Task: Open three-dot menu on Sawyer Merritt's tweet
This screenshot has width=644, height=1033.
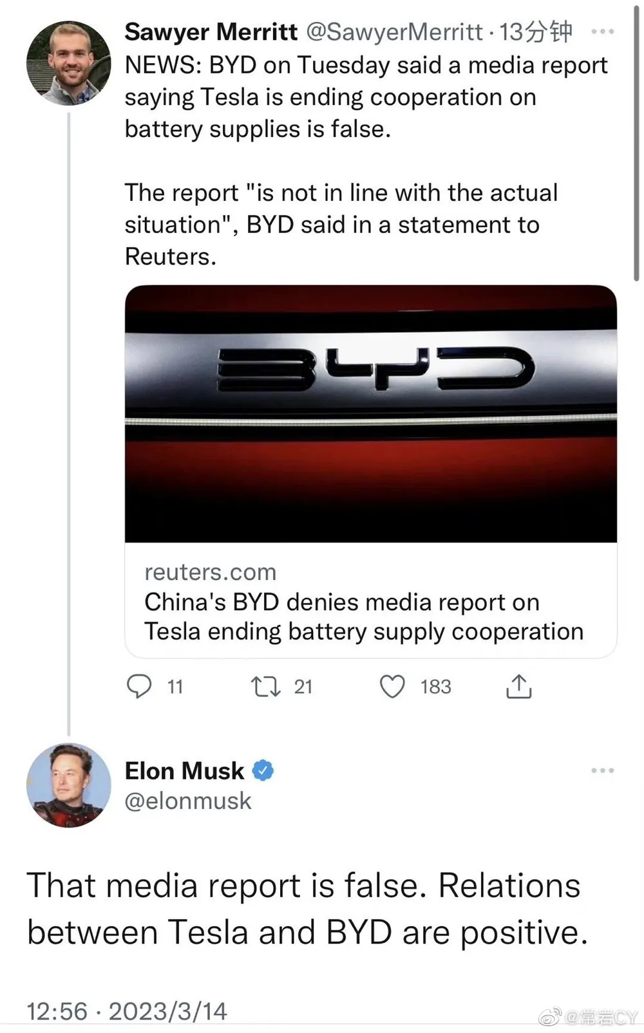Action: click(x=602, y=32)
